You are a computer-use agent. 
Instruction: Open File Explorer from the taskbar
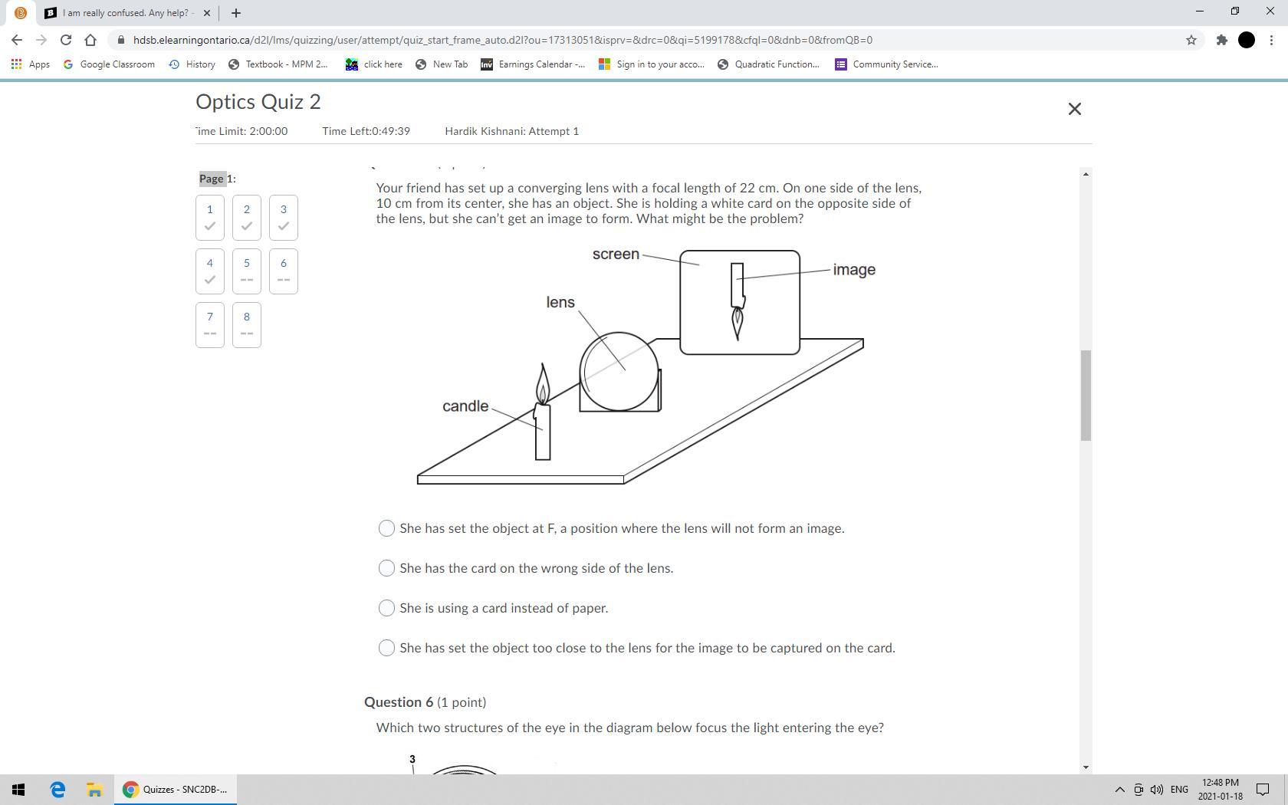(94, 790)
